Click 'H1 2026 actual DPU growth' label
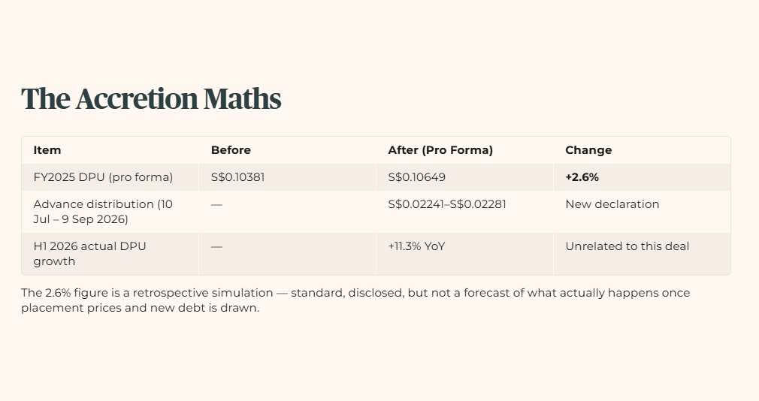759x401 pixels. (89, 254)
